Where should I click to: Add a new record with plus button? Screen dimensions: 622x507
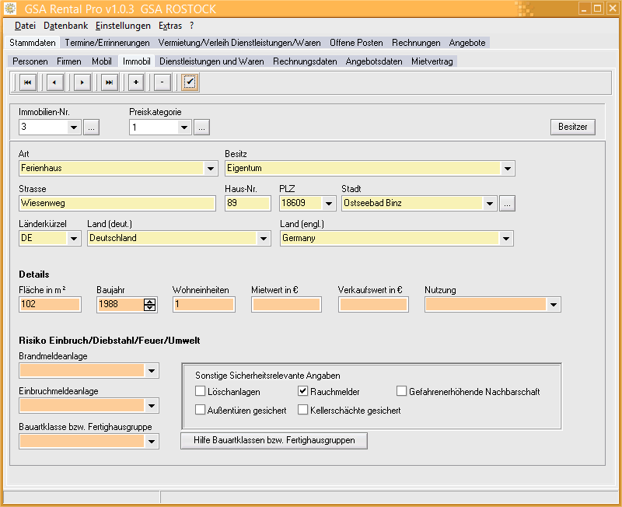pyautogui.click(x=135, y=82)
